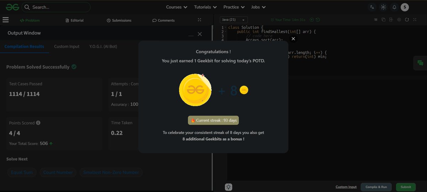Start the timer with play icon
427x192 pixels.
pos(312,20)
